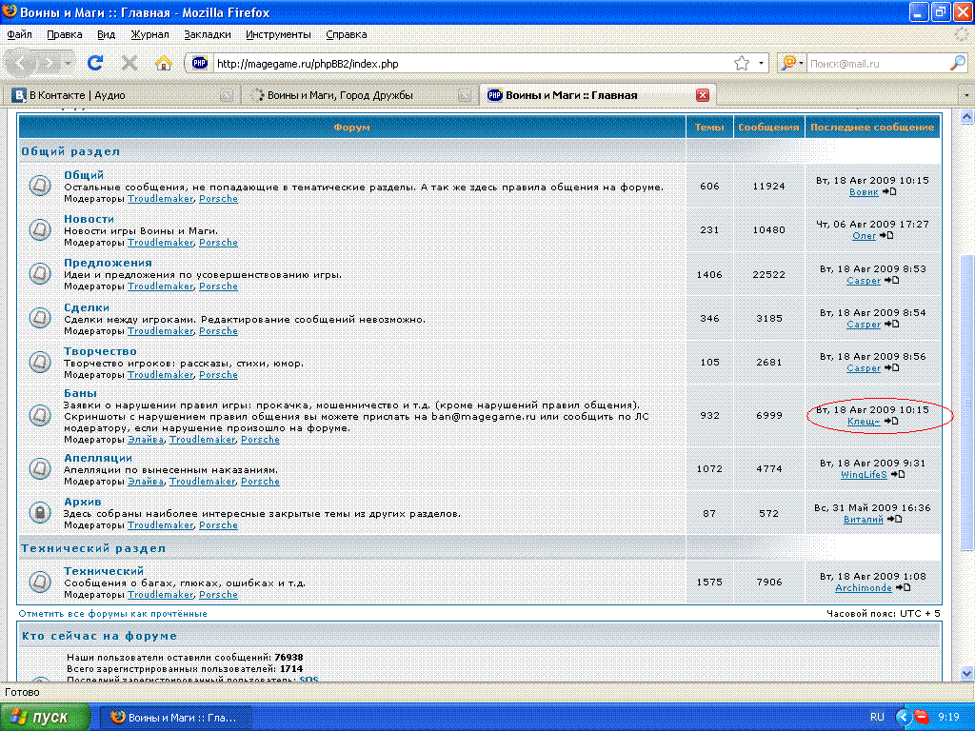Open the back/forward history dropdown arrow

click(68, 63)
